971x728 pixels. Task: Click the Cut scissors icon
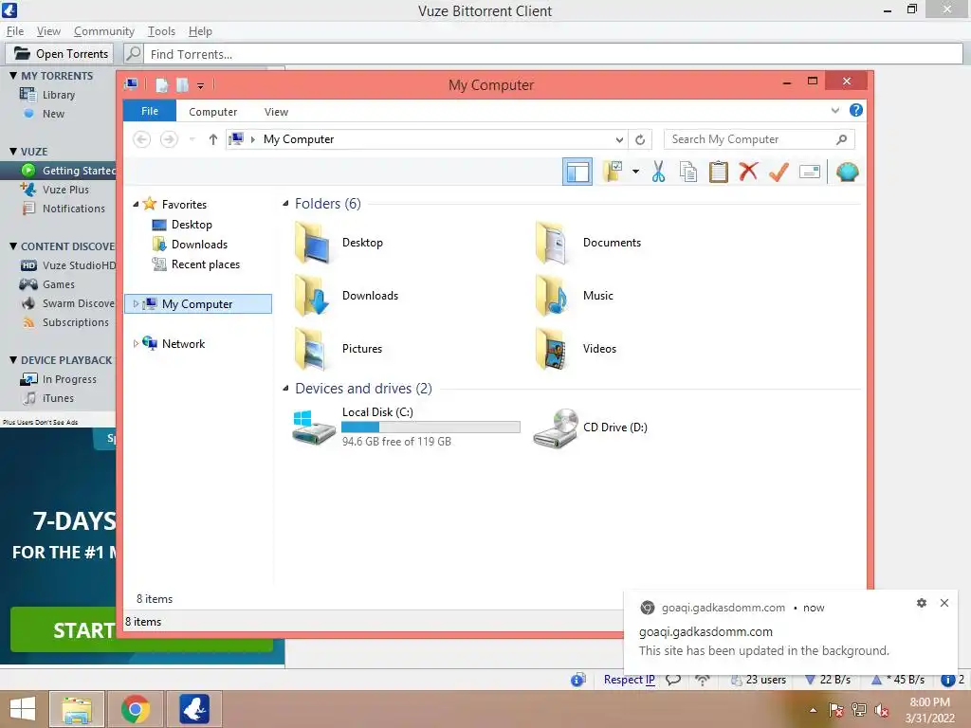point(658,172)
